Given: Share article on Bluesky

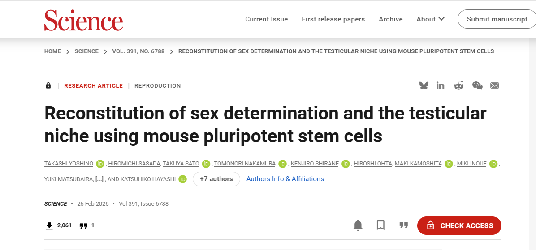Looking at the screenshot, I should (424, 85).
